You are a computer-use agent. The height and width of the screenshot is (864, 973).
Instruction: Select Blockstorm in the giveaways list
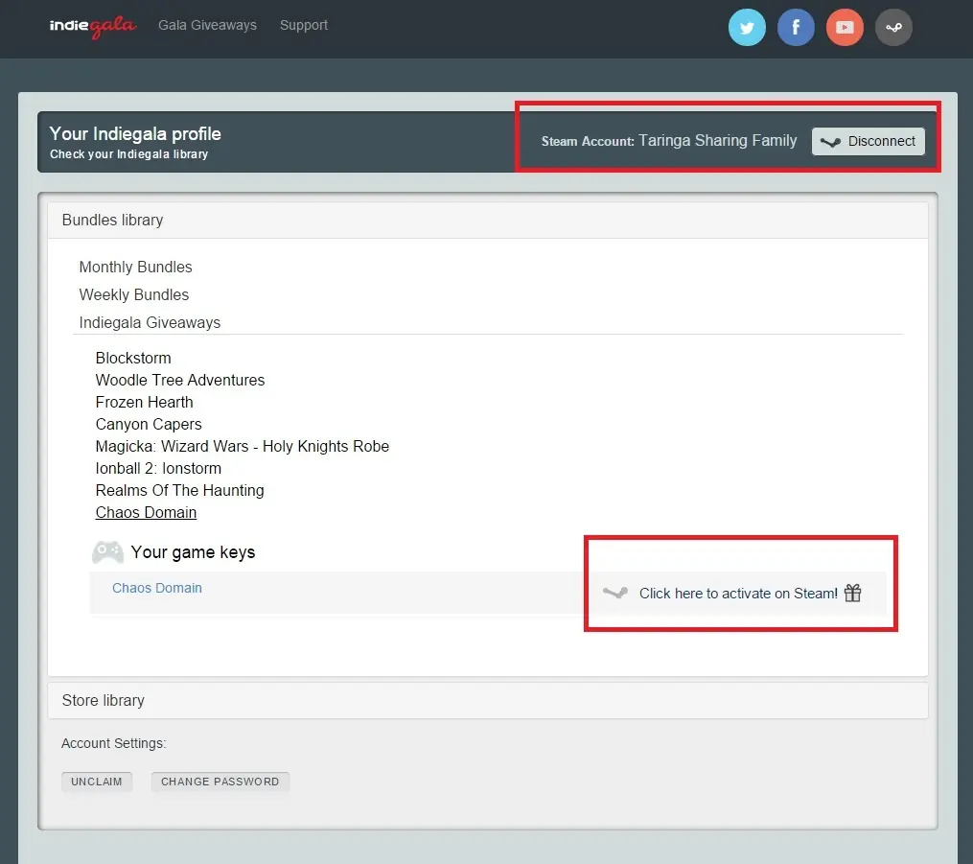133,358
